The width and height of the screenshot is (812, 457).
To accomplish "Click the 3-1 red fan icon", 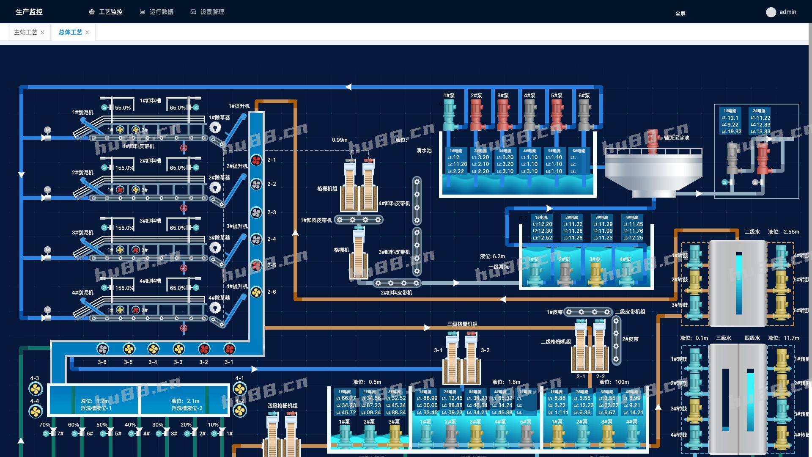I will point(229,349).
